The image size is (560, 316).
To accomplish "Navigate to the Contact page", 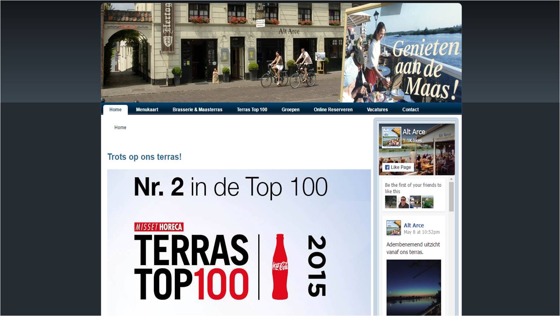I will click(410, 110).
